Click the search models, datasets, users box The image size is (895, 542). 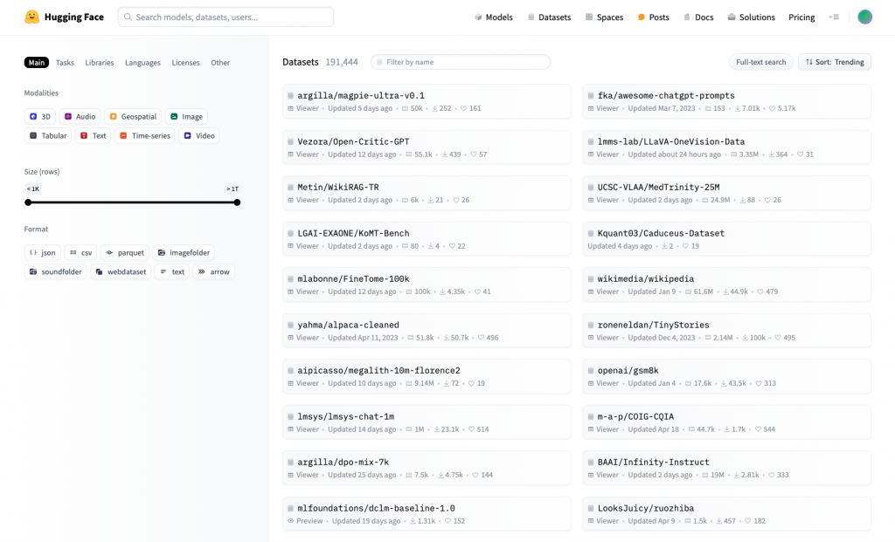click(226, 17)
